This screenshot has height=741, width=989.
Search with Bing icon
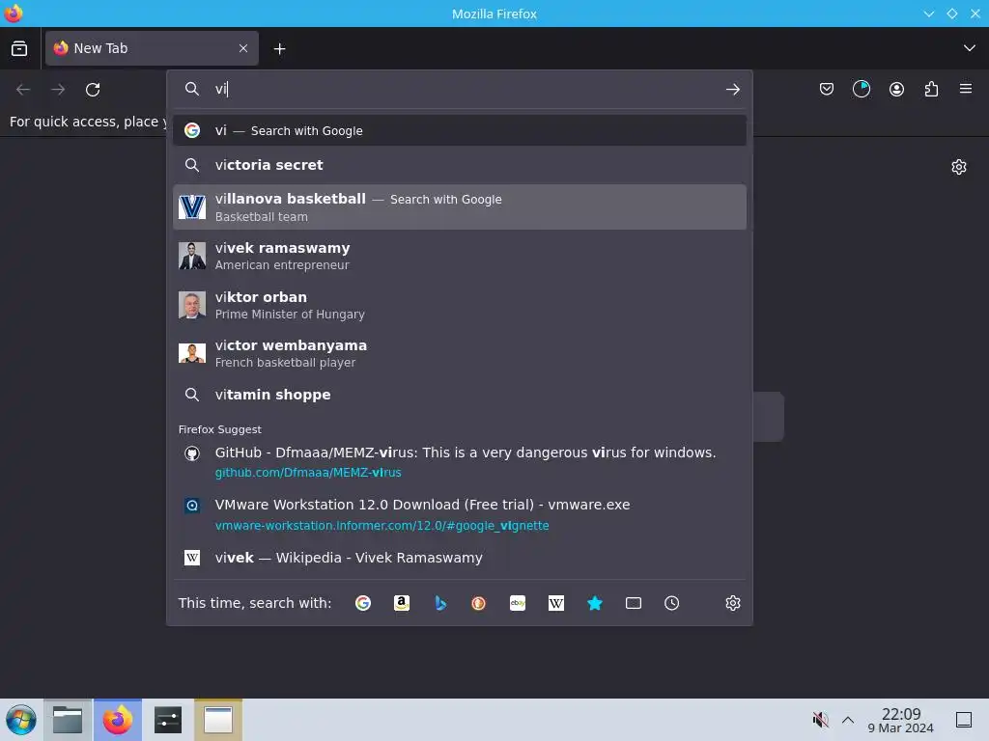[440, 603]
